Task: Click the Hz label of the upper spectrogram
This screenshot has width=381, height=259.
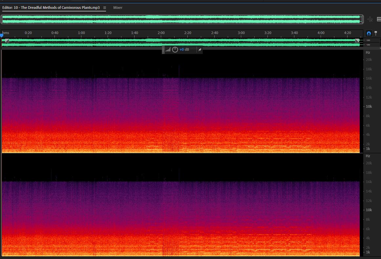Action: coord(368,52)
